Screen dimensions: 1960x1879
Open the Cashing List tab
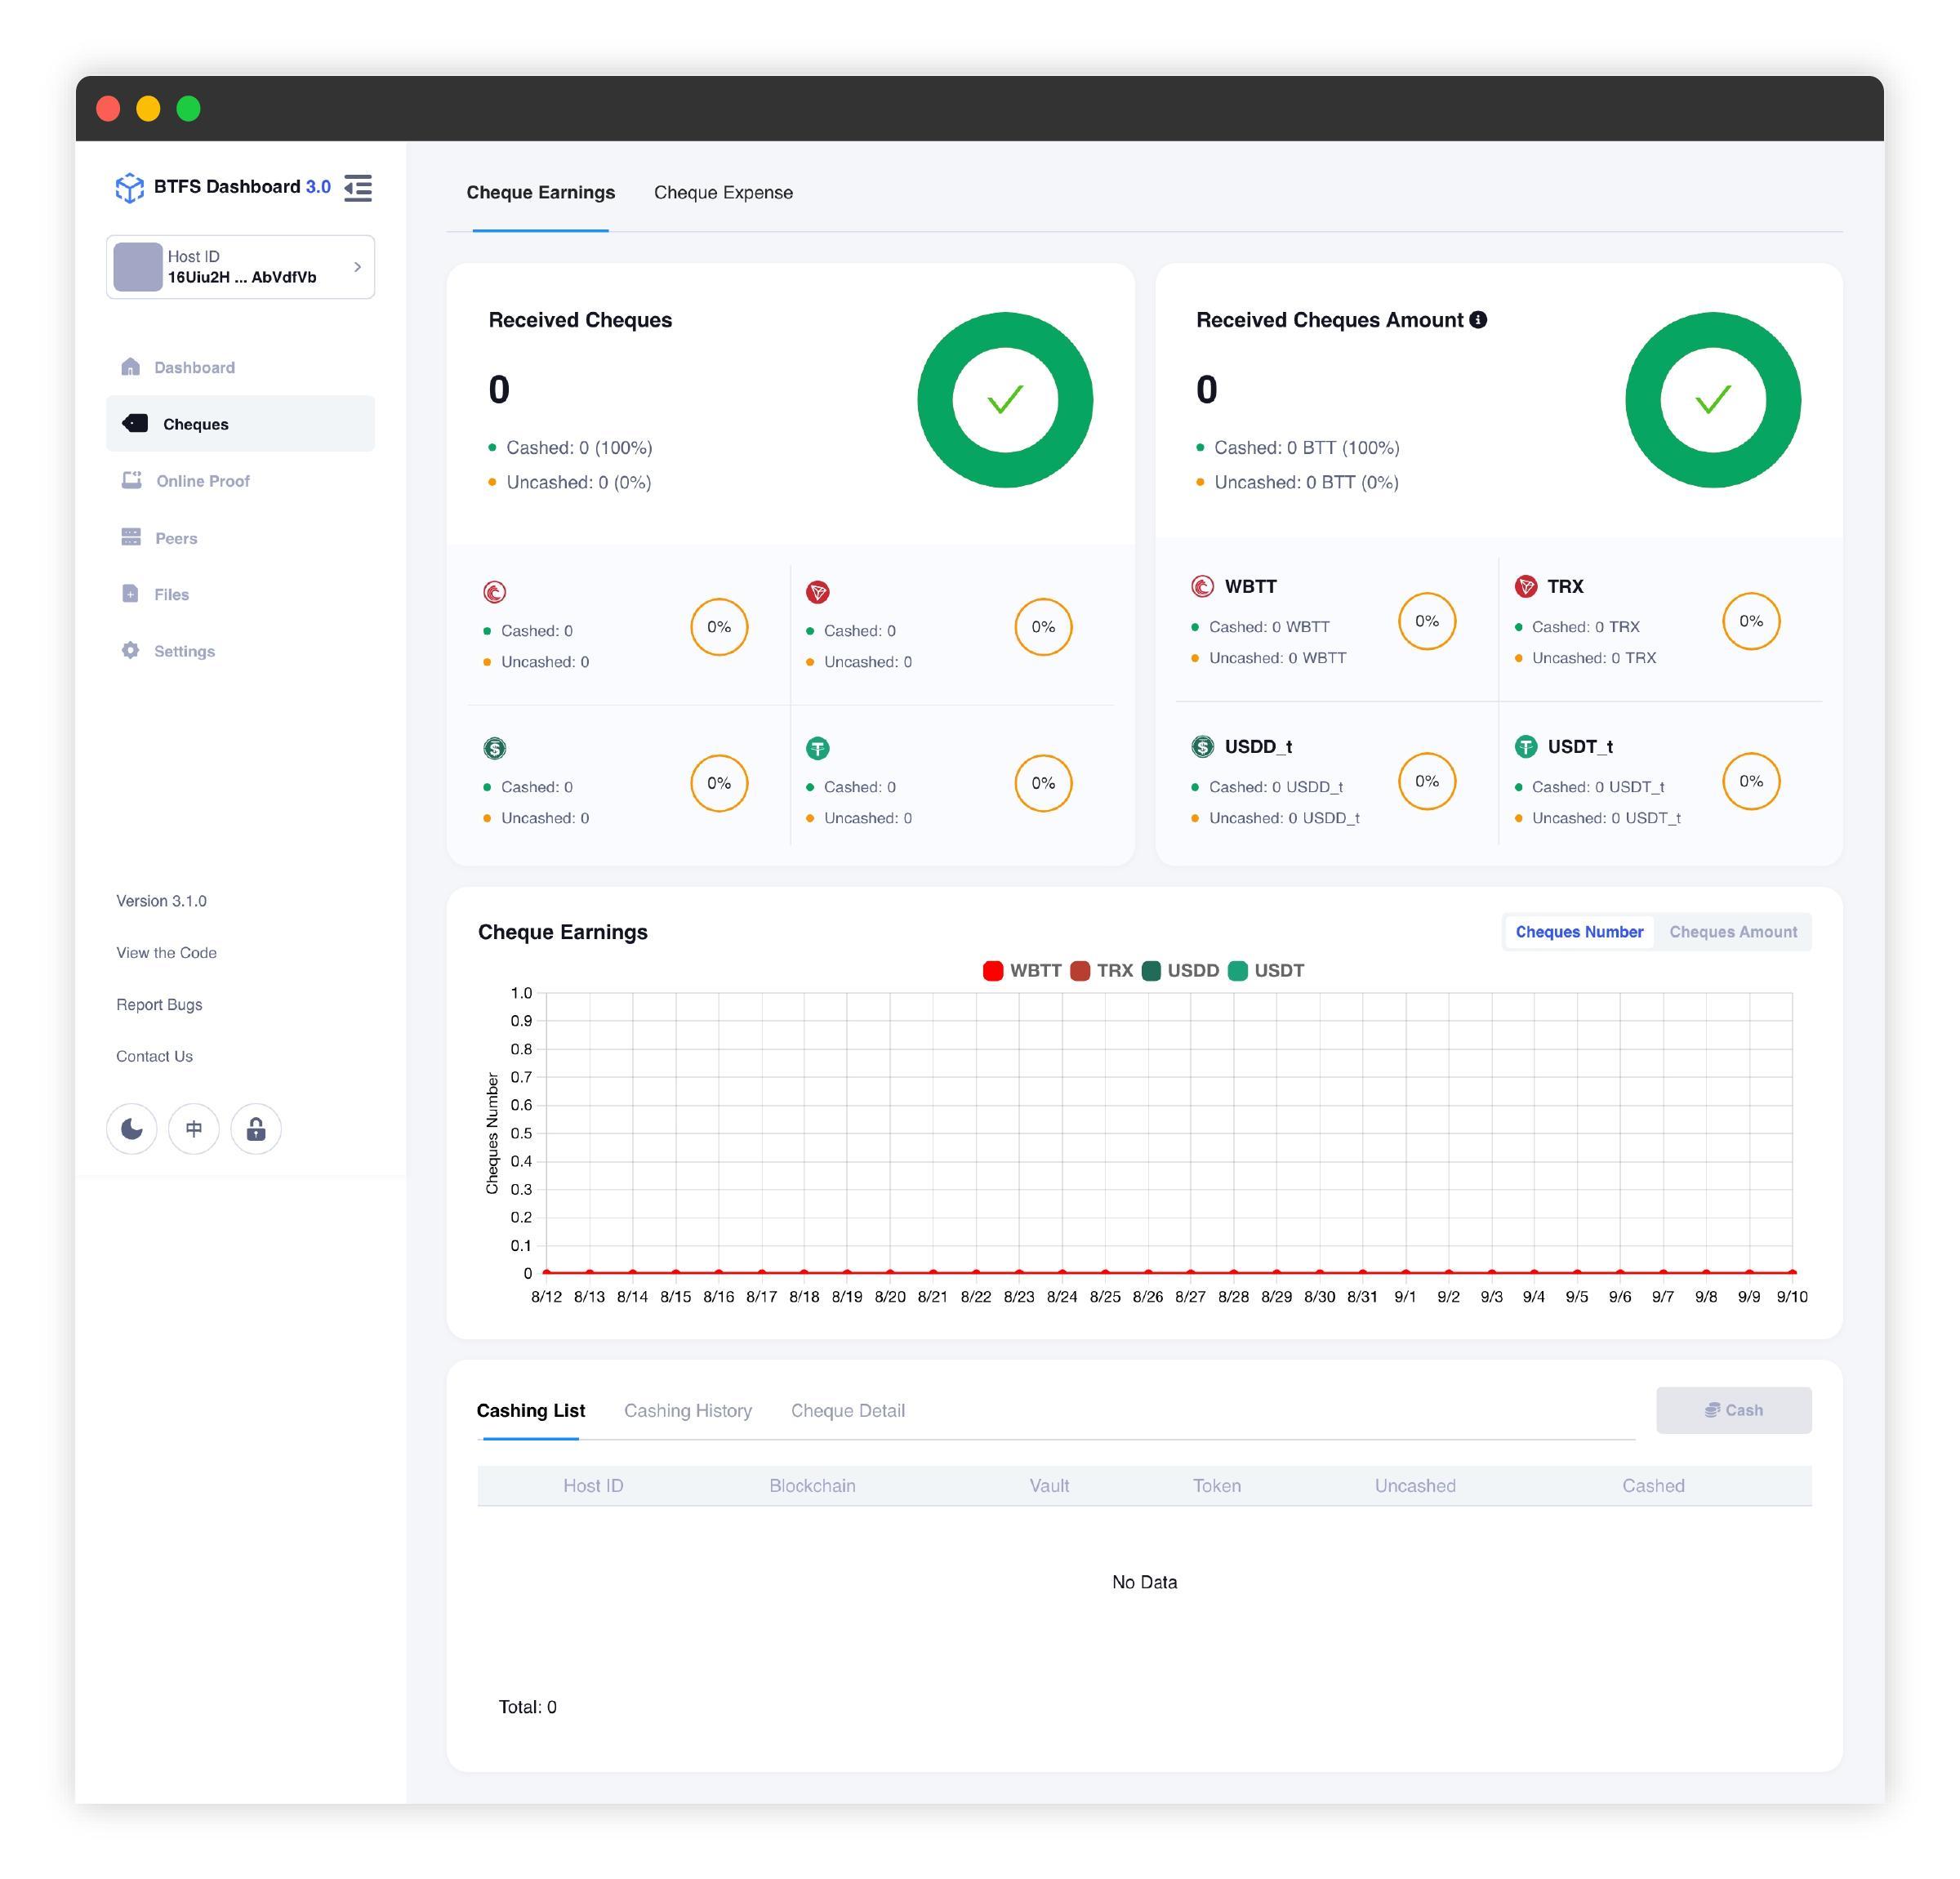(531, 1410)
